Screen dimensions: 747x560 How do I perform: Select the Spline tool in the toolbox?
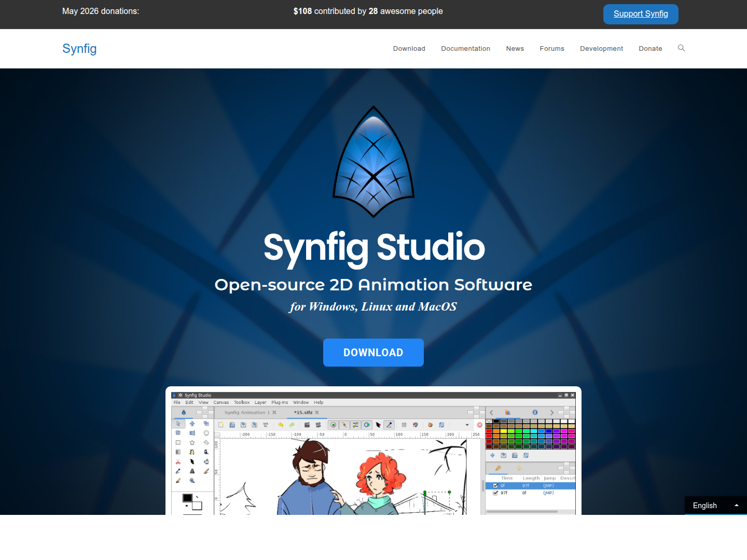192,452
